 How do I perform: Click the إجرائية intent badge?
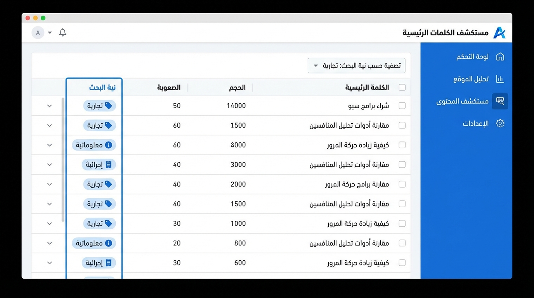tap(99, 165)
